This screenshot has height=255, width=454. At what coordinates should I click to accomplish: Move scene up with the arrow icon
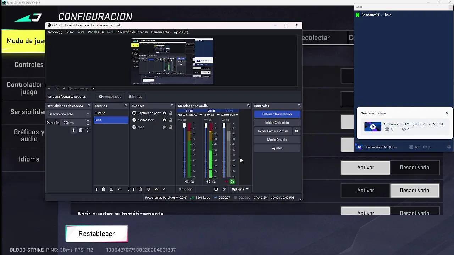pyautogui.click(x=120, y=189)
